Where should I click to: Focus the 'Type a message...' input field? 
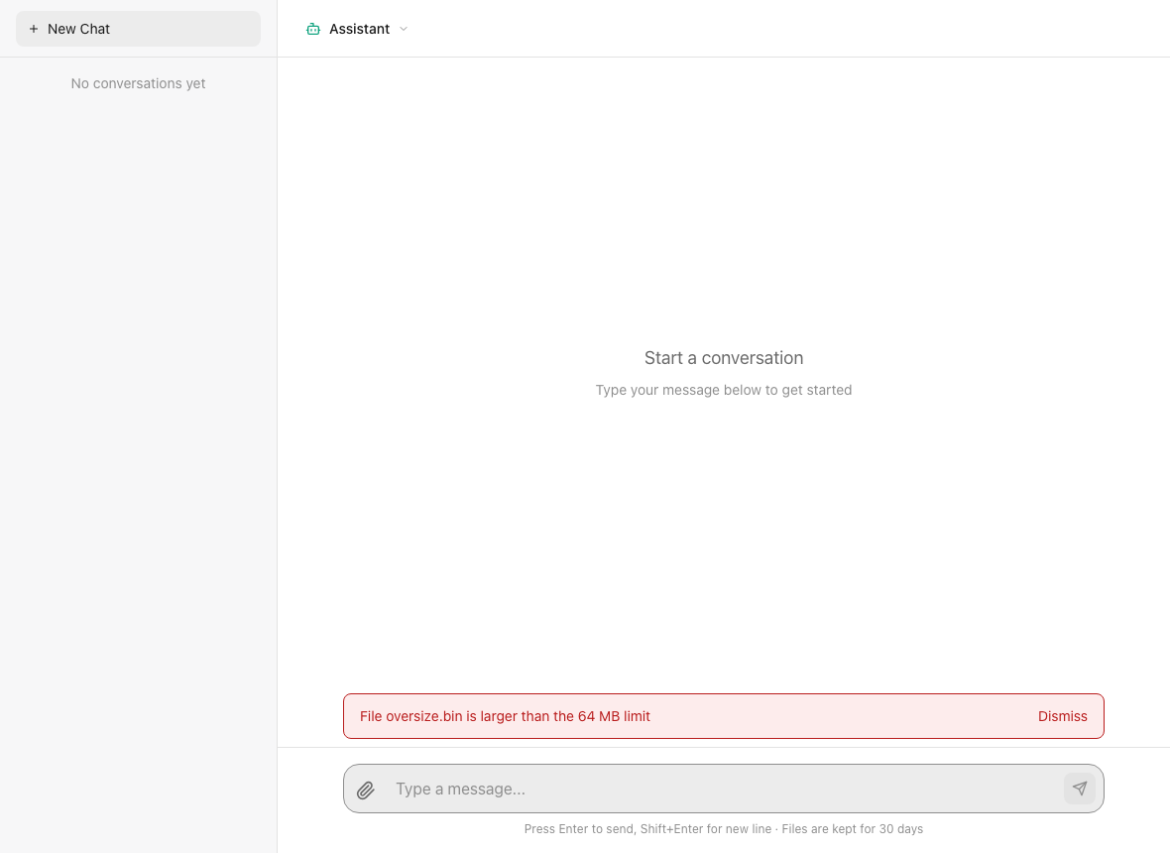coord(723,789)
